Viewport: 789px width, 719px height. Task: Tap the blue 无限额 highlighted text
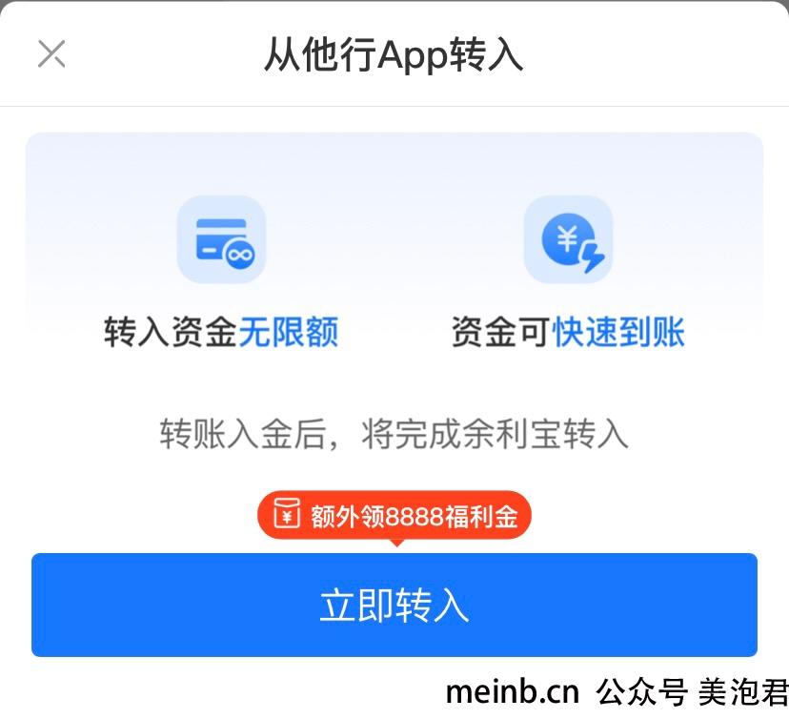[289, 332]
